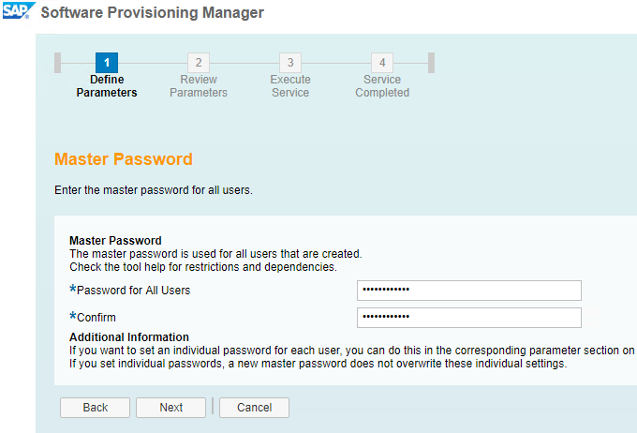Open the Define Parameters step label
Screen dimensions: 637x433
(x=107, y=86)
